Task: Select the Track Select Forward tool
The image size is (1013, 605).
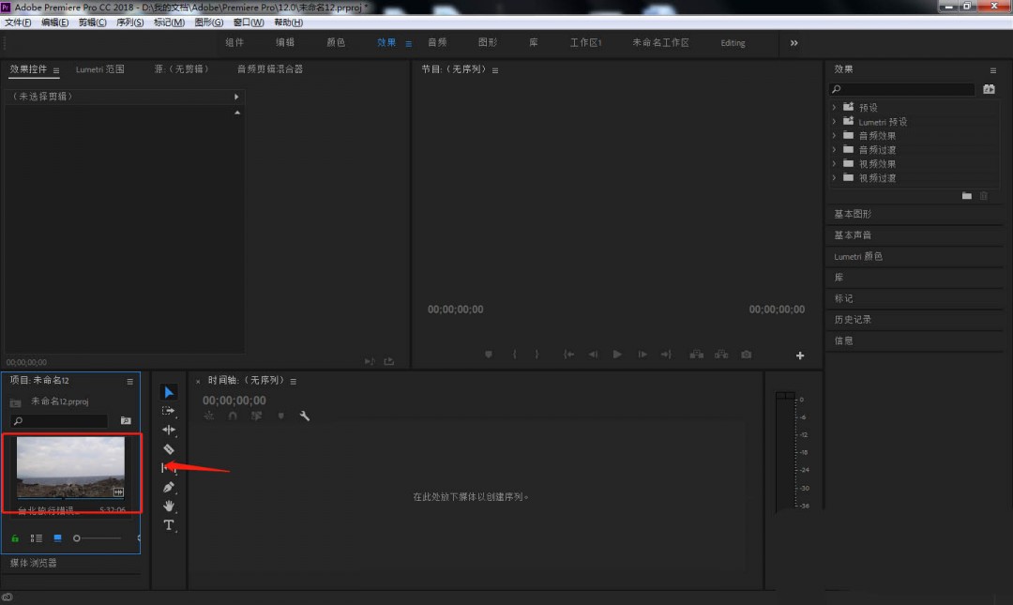Action: click(x=169, y=411)
